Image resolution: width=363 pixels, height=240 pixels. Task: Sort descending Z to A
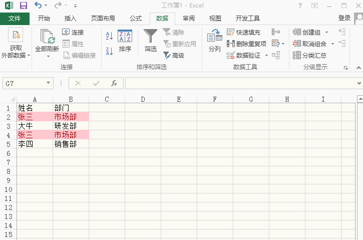tap(109, 51)
